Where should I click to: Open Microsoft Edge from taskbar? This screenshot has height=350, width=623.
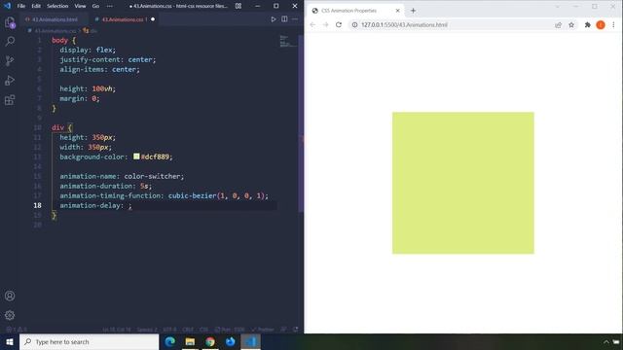[x=170, y=341]
